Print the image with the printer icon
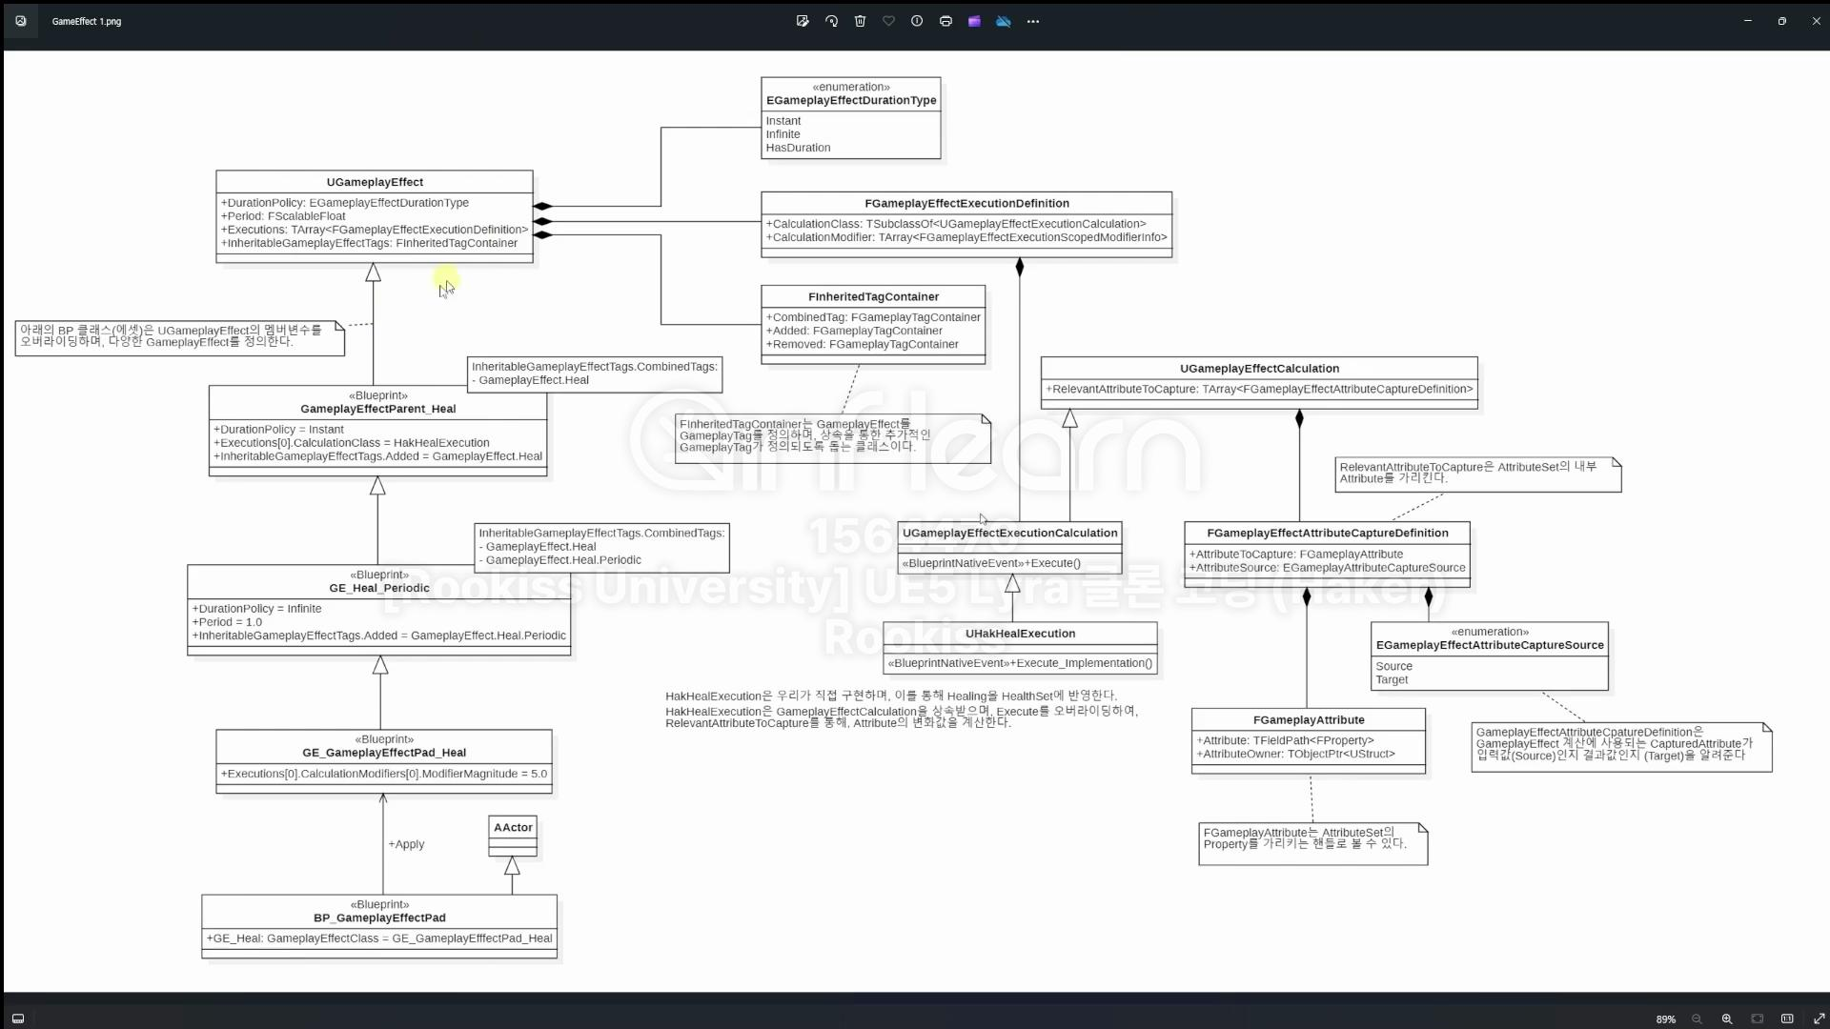This screenshot has width=1830, height=1029. [945, 21]
